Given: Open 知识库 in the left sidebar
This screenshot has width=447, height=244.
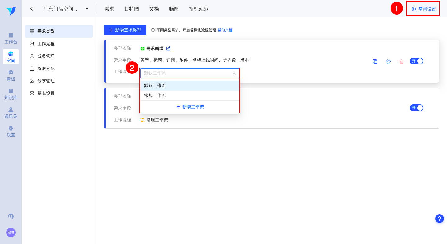Looking at the screenshot, I should [11, 94].
